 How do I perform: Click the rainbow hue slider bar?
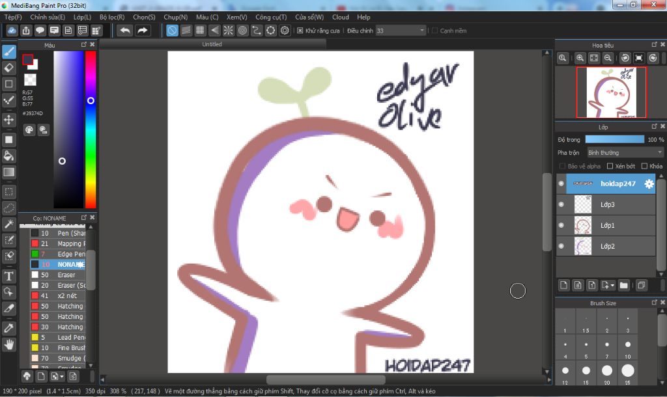click(x=91, y=130)
